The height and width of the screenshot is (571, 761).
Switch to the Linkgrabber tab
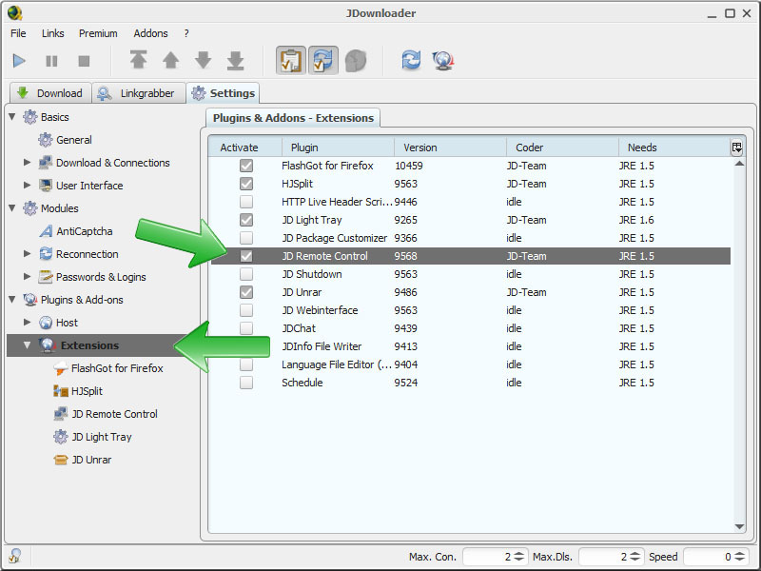click(x=139, y=93)
